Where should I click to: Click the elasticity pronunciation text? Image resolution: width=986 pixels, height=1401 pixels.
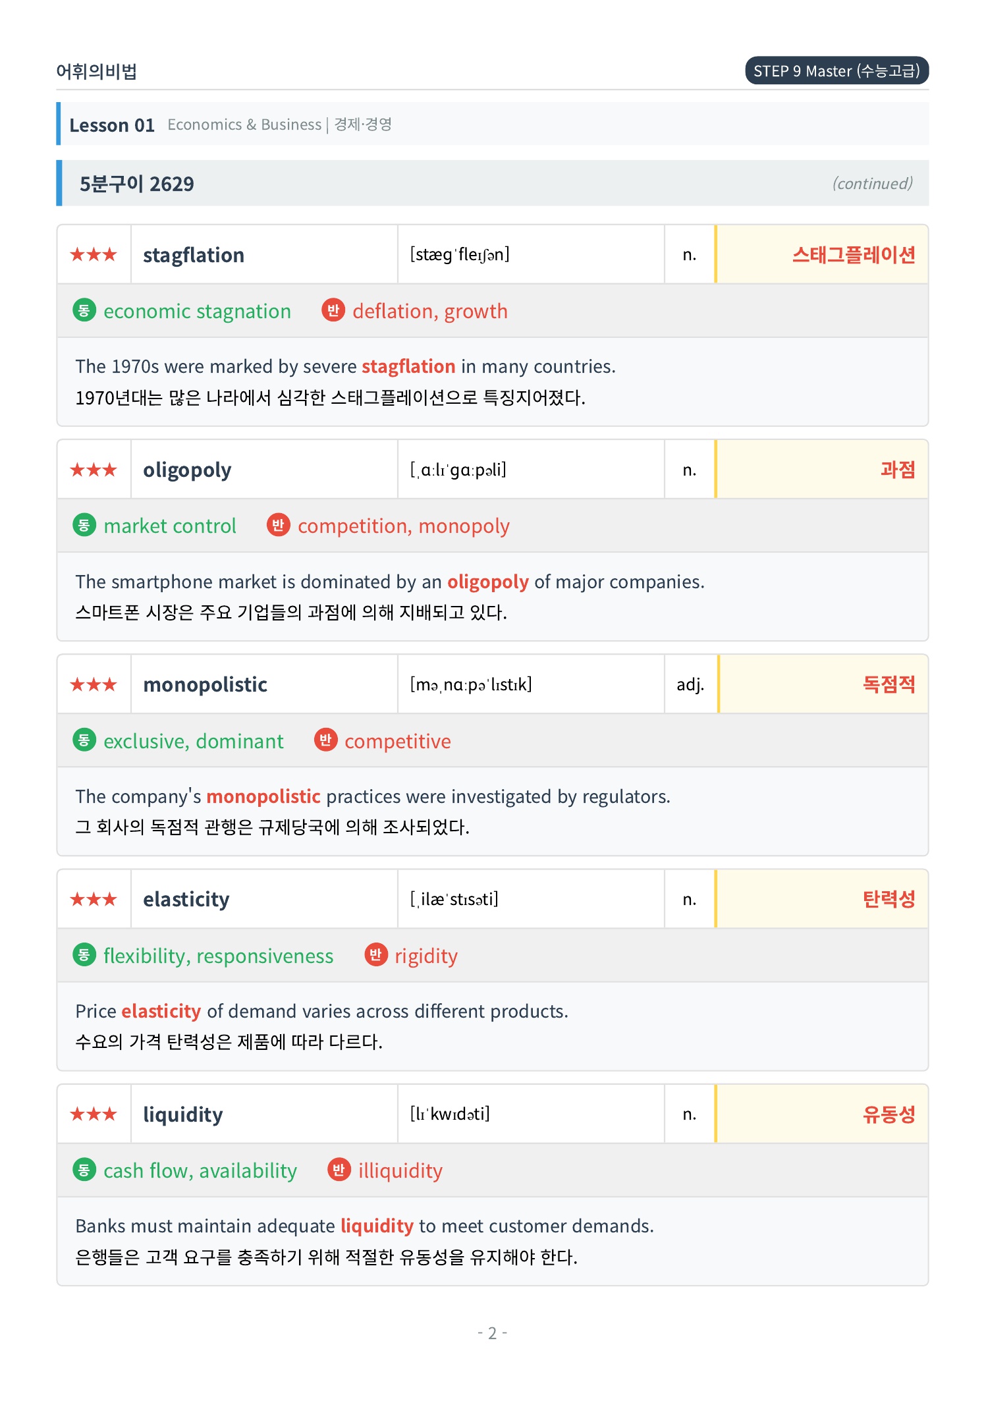454,899
